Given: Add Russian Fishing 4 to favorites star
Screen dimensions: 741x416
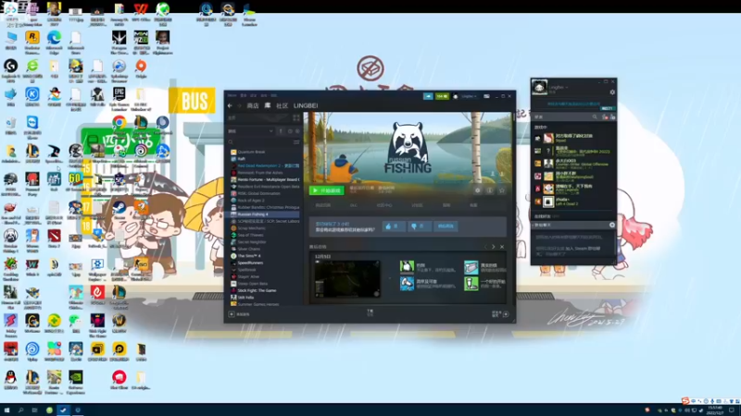Looking at the screenshot, I should 502,190.
